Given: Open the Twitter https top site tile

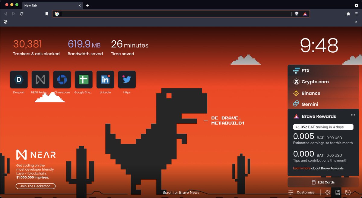Looking at the screenshot, I should [127, 79].
